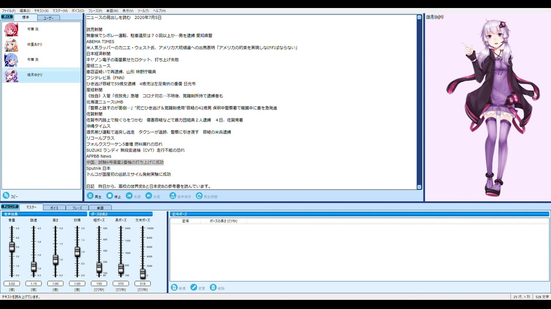Click the 長ポーズ slider handle
The height and width of the screenshot is (309, 551).
[x=121, y=268]
